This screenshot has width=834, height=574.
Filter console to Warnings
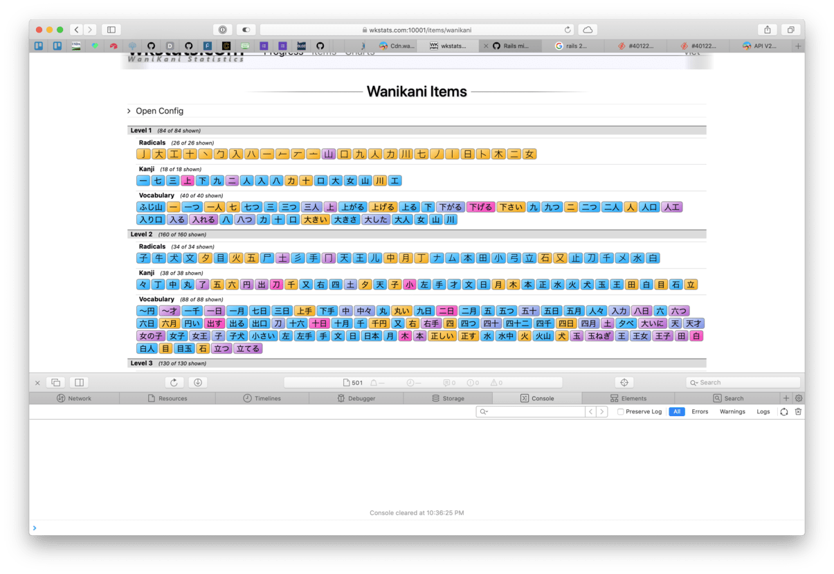click(x=732, y=411)
